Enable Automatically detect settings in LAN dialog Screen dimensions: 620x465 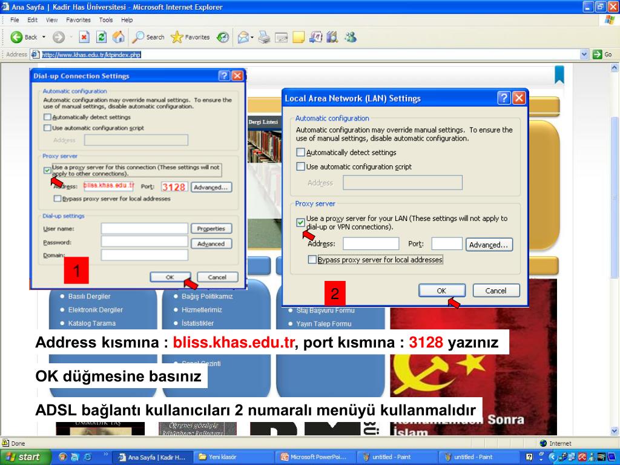point(301,152)
